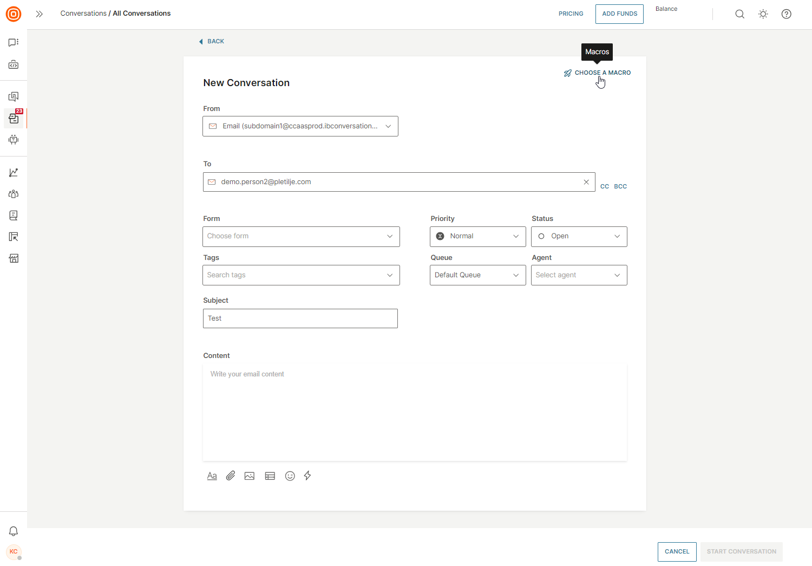
Task: Click the lightning bolt quick replies icon
Action: point(307,476)
